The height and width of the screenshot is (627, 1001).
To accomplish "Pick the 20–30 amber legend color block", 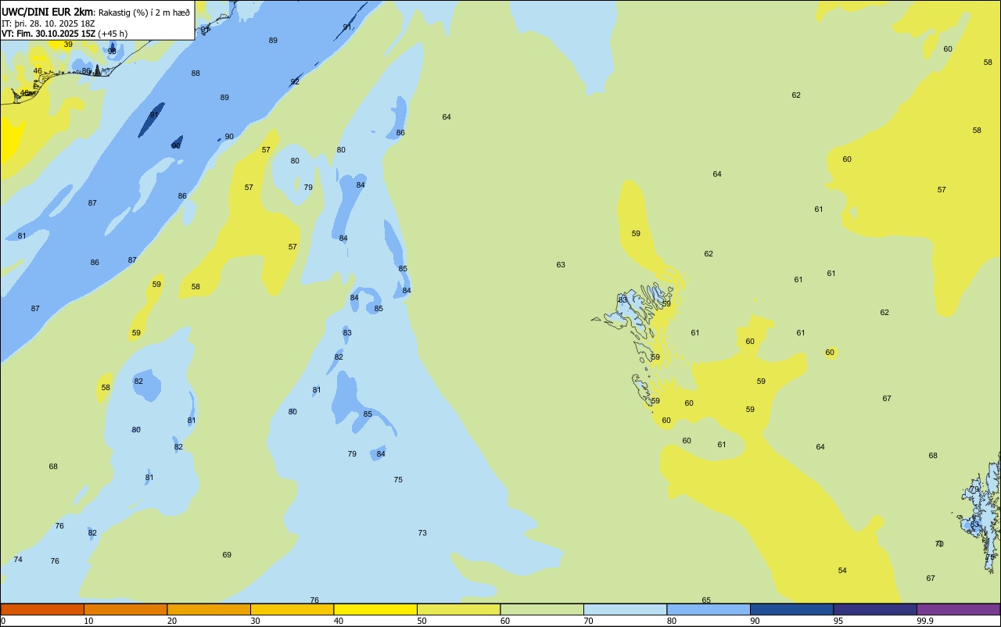I will [x=209, y=609].
